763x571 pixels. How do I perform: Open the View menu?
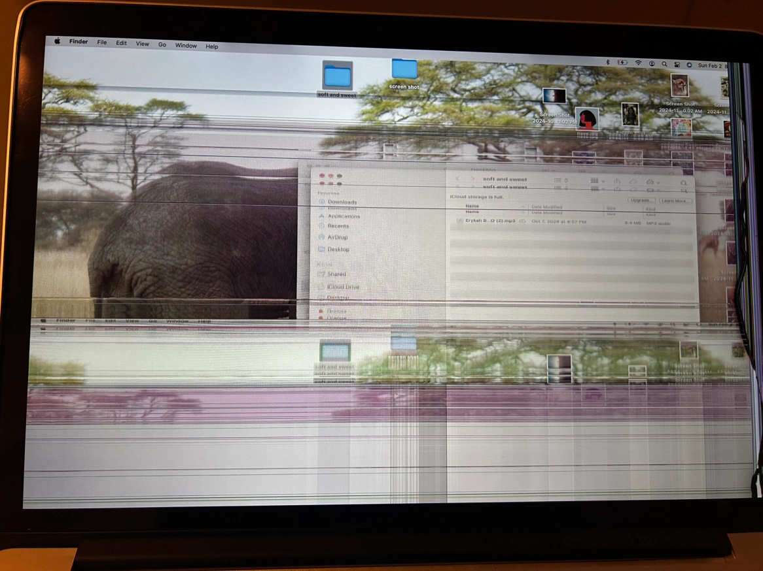[x=142, y=44]
